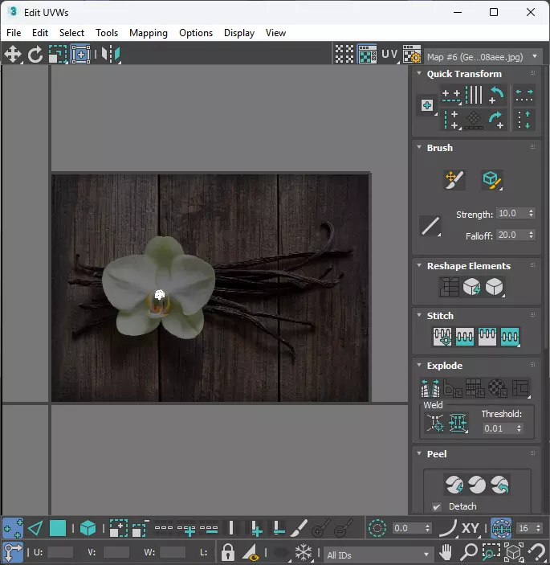
Task: Click the Pan view hand icon
Action: point(446,553)
